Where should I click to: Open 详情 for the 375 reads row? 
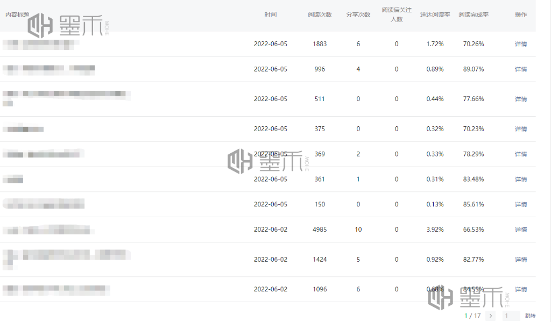(x=520, y=129)
